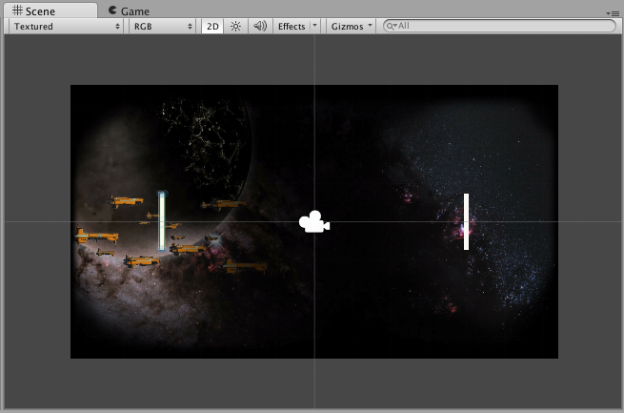Open the Gizmos dropdown menu
The width and height of the screenshot is (624, 413).
352,27
